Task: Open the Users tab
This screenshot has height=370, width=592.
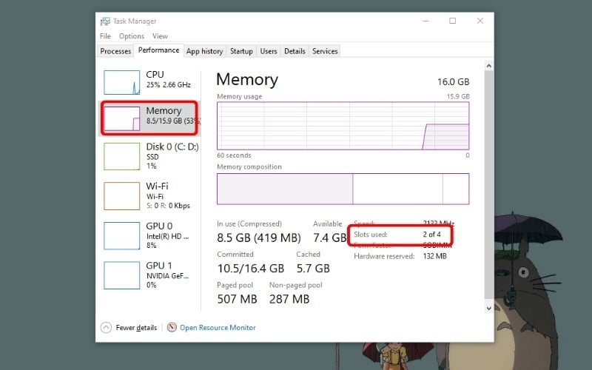Action: click(x=269, y=51)
